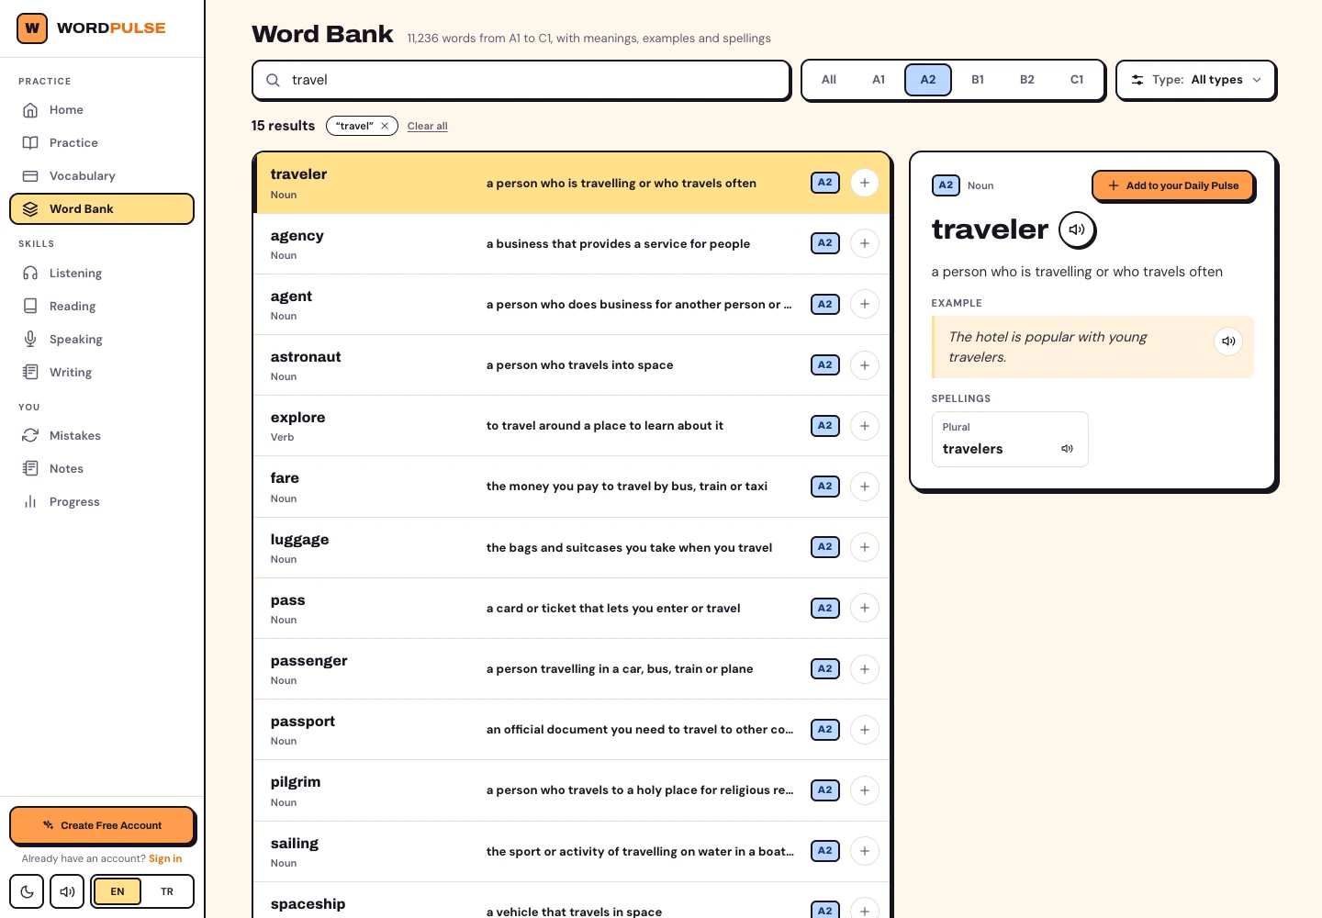Open the Type: All types dropdown
Image resolution: width=1322 pixels, height=918 pixels.
tap(1196, 80)
